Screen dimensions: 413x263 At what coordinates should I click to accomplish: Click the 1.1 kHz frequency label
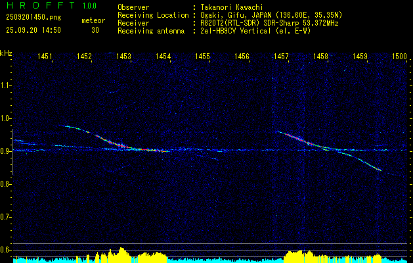coord(5,85)
